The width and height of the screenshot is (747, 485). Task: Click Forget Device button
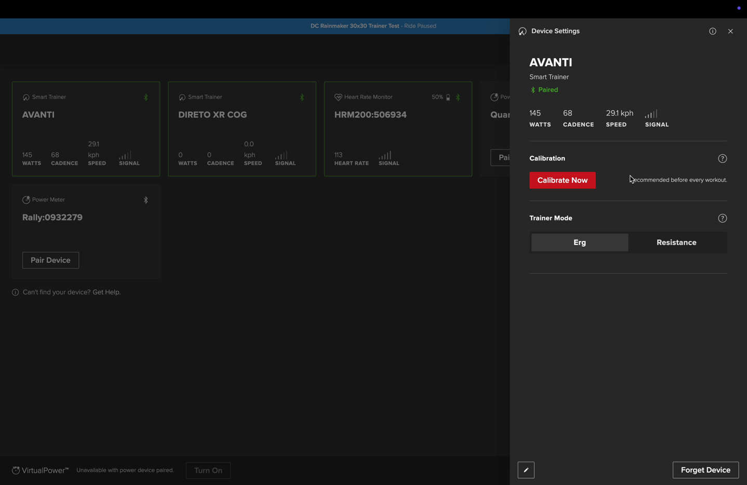click(705, 470)
